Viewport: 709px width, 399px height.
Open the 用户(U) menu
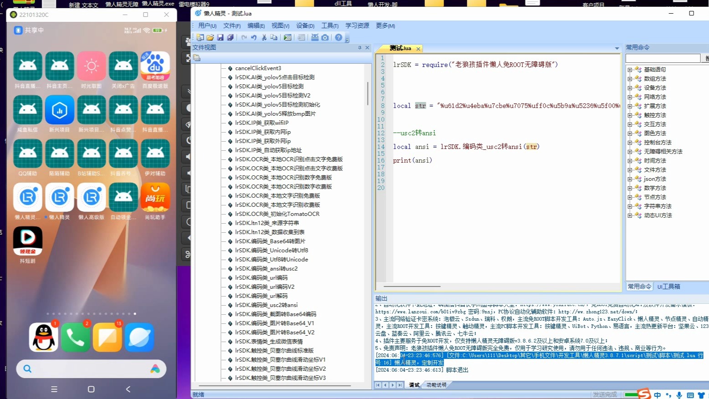coord(207,26)
